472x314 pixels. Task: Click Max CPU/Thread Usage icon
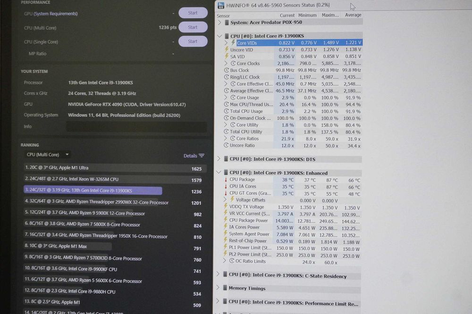point(227,104)
